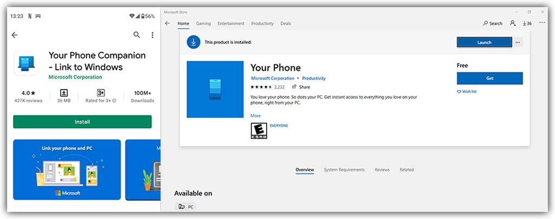Screen dimensions: 555x219
Task: Switch to the Productivity tab
Action: [262, 23]
